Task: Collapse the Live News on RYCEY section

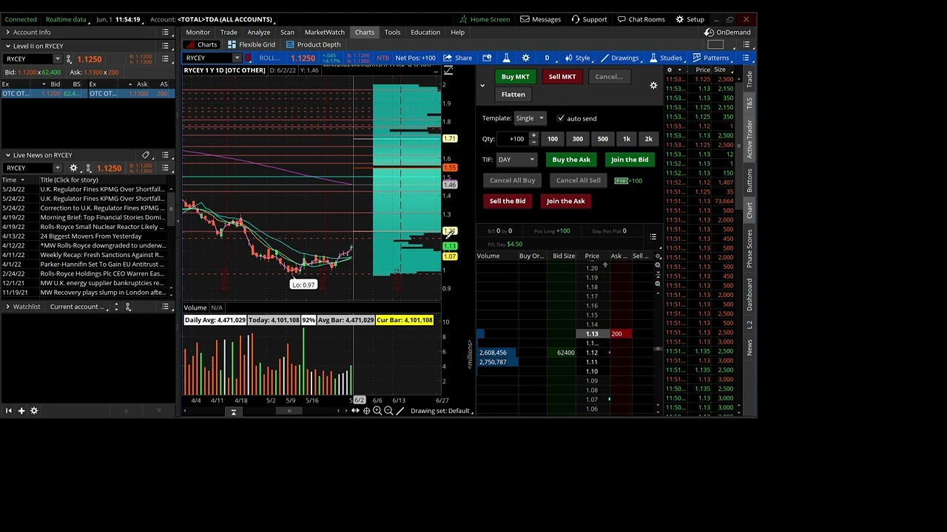Action: click(x=7, y=155)
